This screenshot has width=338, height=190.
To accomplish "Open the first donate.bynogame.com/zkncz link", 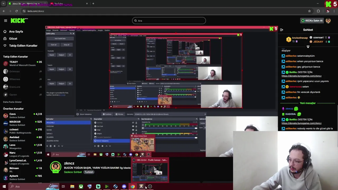I will [302, 76].
